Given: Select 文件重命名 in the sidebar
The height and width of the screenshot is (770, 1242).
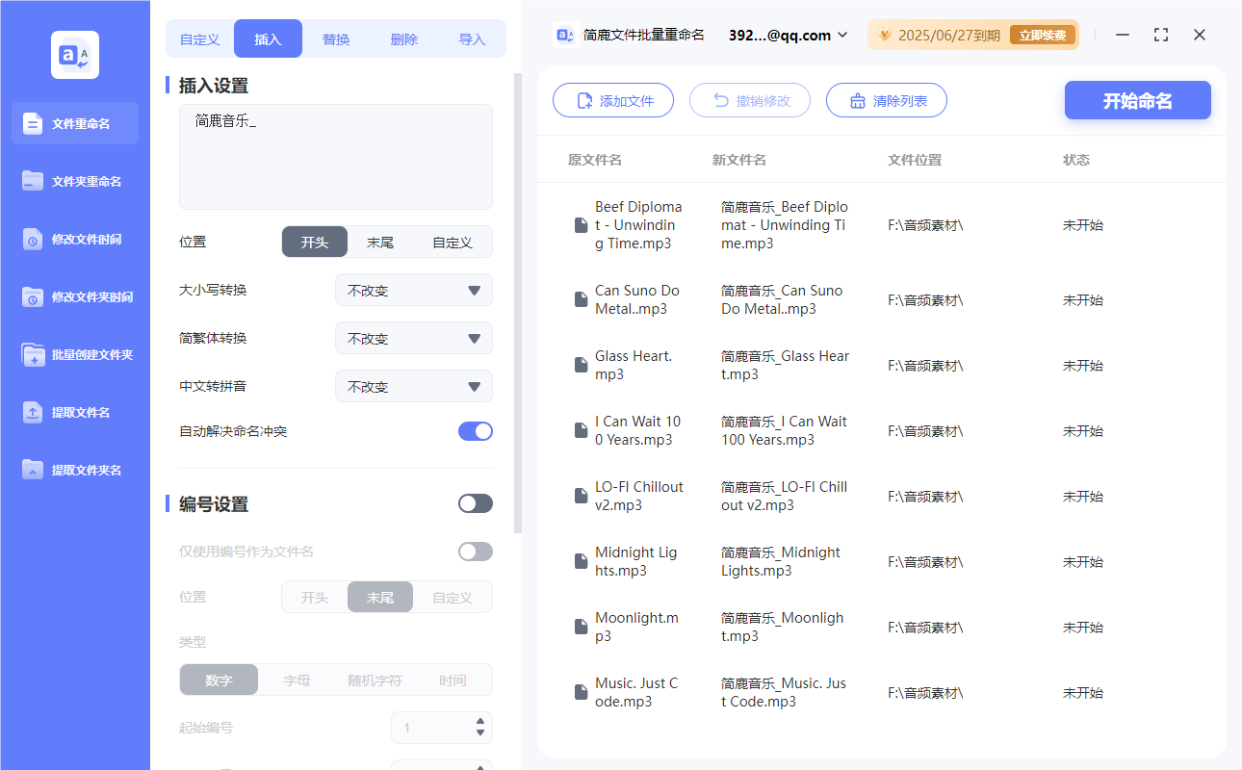Looking at the screenshot, I should tap(74, 123).
